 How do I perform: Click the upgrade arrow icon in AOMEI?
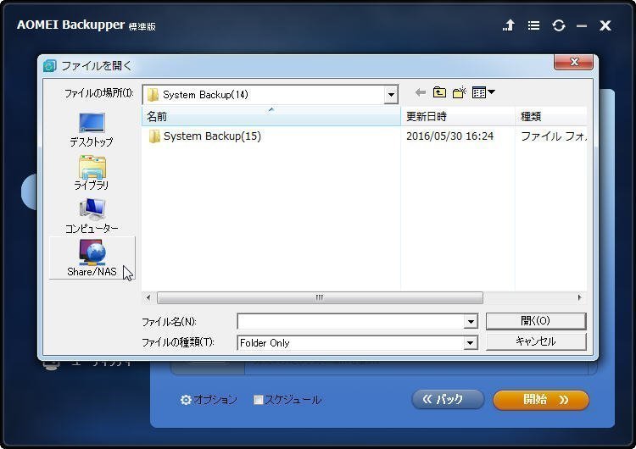coord(509,25)
